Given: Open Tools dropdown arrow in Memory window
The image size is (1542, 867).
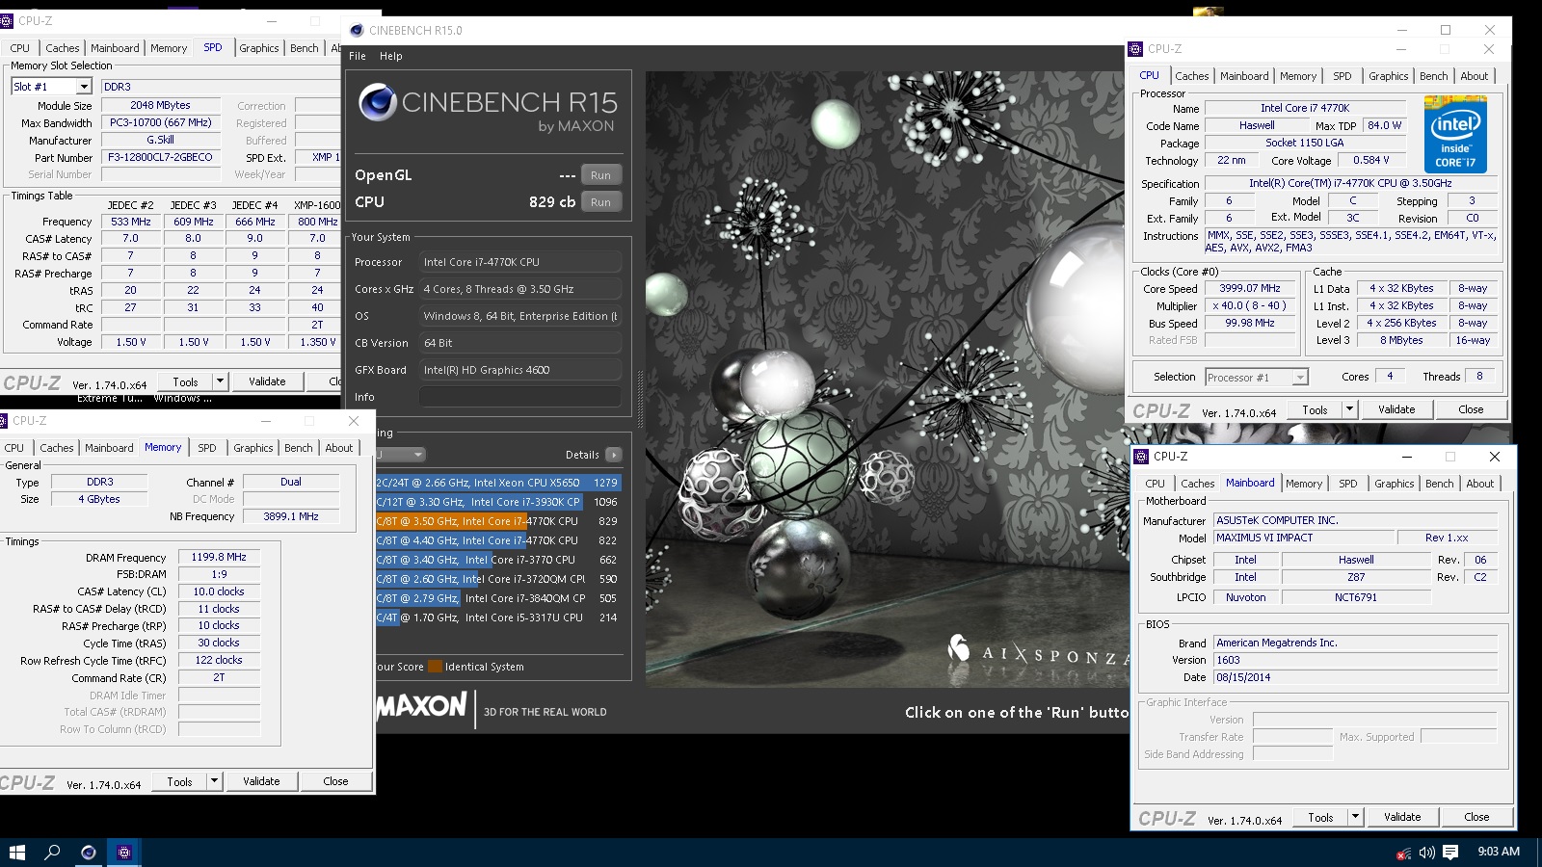Looking at the screenshot, I should [214, 781].
